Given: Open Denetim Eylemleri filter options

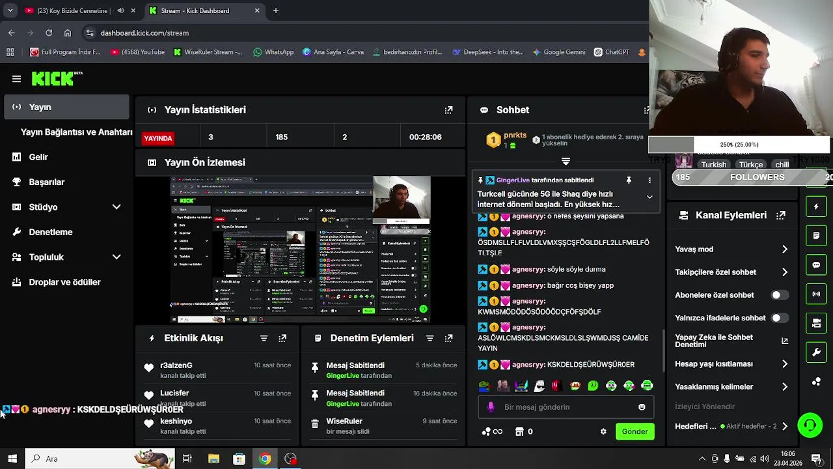Looking at the screenshot, I should pos(430,338).
